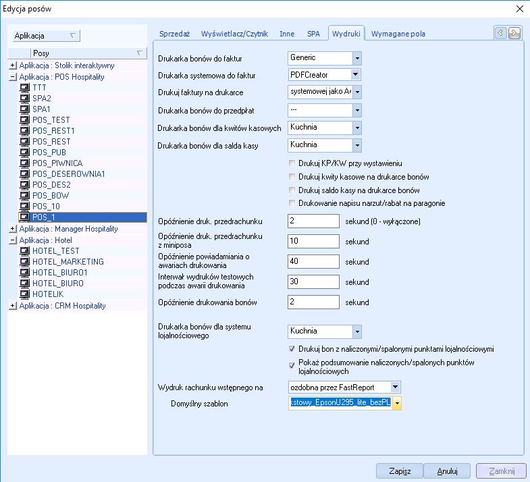
Task: Click printing failure notification delay field
Action: tap(313, 262)
